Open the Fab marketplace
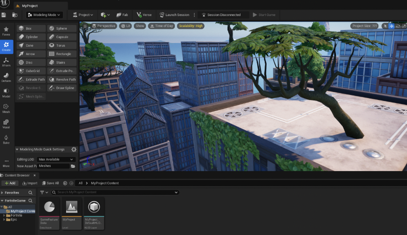Image resolution: width=407 pixels, height=235 pixels. (122, 15)
